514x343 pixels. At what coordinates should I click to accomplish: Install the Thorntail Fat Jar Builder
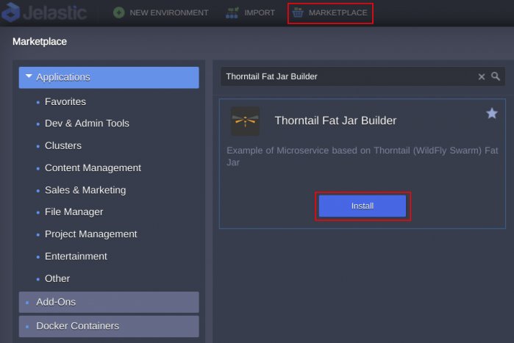point(363,206)
